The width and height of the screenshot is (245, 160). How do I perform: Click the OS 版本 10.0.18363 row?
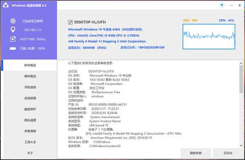(98, 79)
